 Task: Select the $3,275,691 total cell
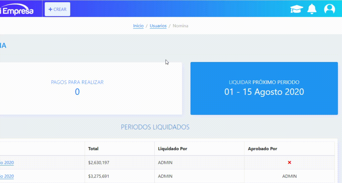pyautogui.click(x=99, y=176)
